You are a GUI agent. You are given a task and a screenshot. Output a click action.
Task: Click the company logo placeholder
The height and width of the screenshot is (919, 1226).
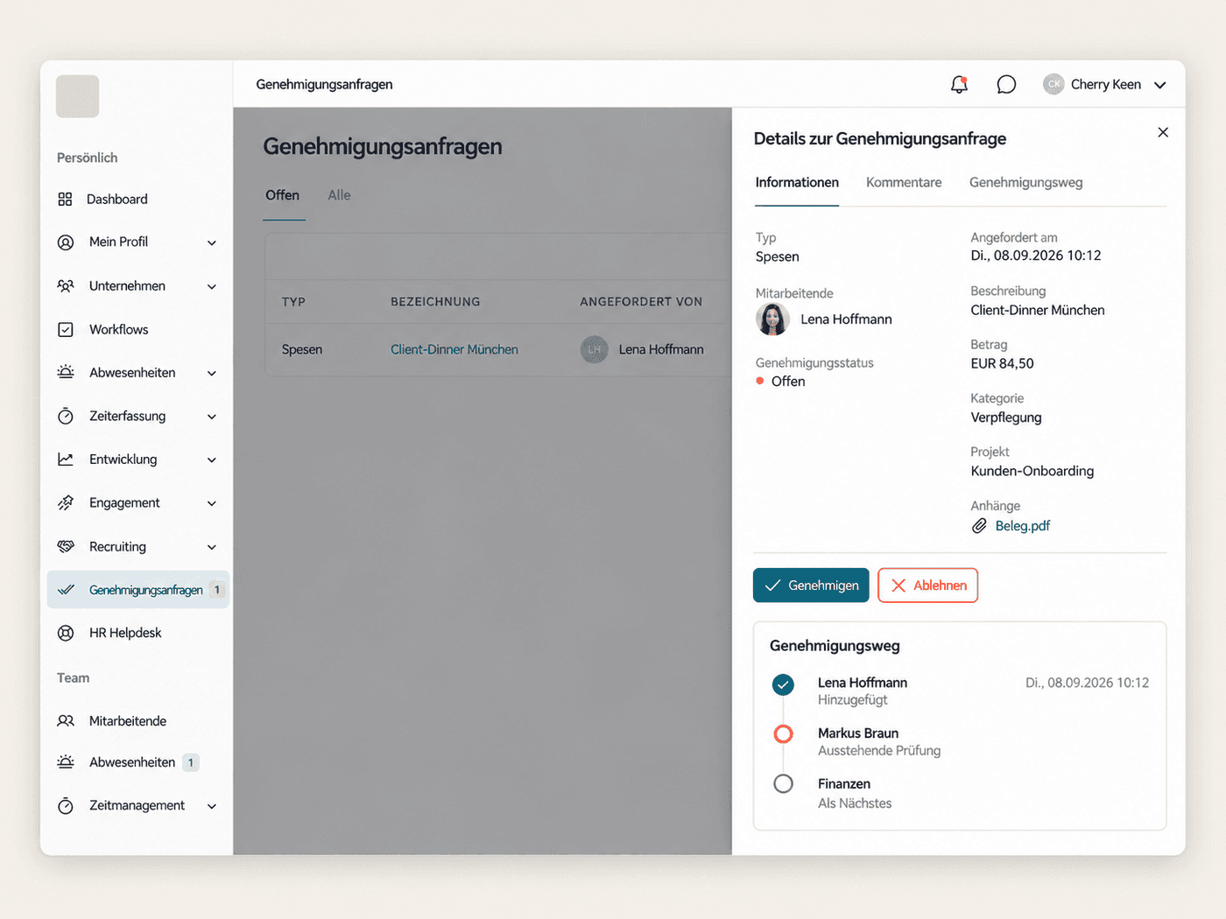(x=78, y=96)
